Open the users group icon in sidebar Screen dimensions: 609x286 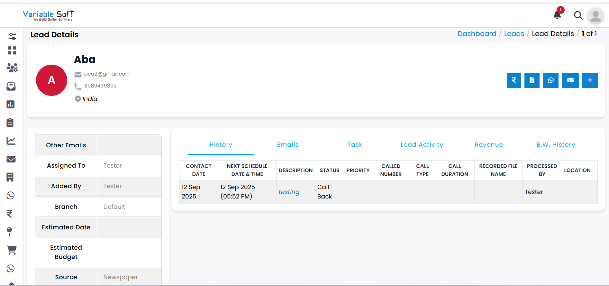tap(12, 68)
